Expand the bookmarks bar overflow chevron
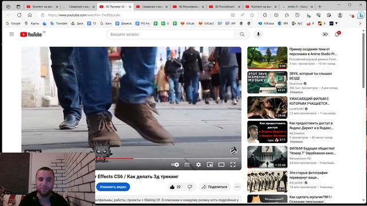Image resolution: width=367 pixels, height=206 pixels. (360, 23)
